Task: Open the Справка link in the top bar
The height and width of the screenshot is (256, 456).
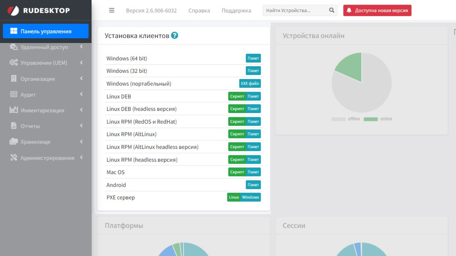Action: point(199,10)
